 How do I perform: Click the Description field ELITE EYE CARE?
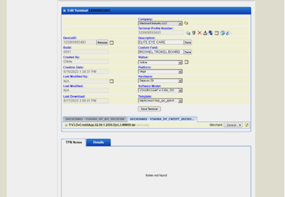coord(161,42)
